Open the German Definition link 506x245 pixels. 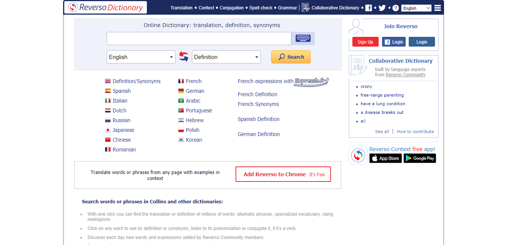(259, 134)
